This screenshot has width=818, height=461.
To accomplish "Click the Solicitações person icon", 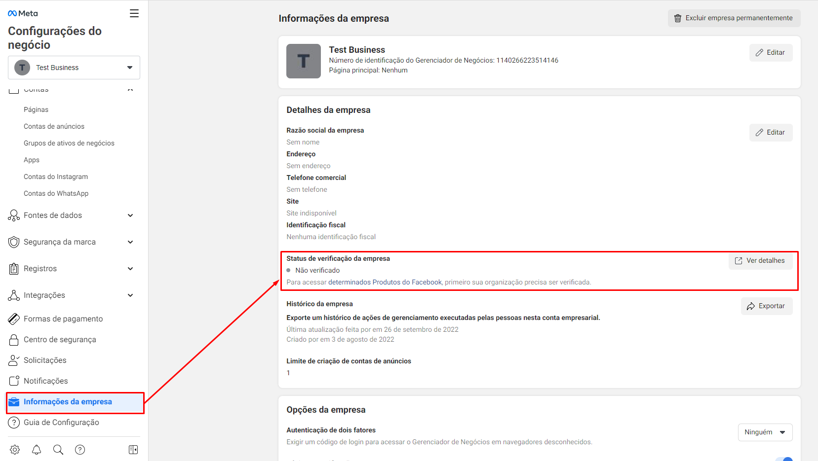I will (14, 360).
